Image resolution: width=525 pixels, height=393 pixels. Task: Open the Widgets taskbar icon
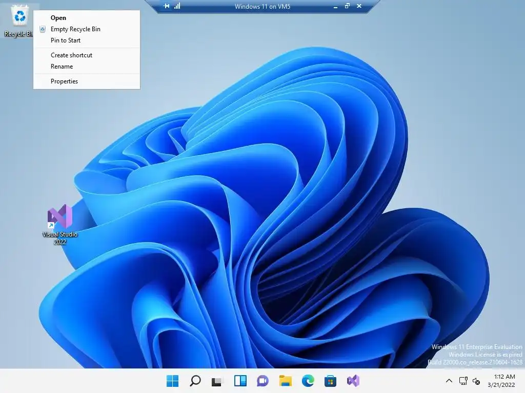[240, 381]
